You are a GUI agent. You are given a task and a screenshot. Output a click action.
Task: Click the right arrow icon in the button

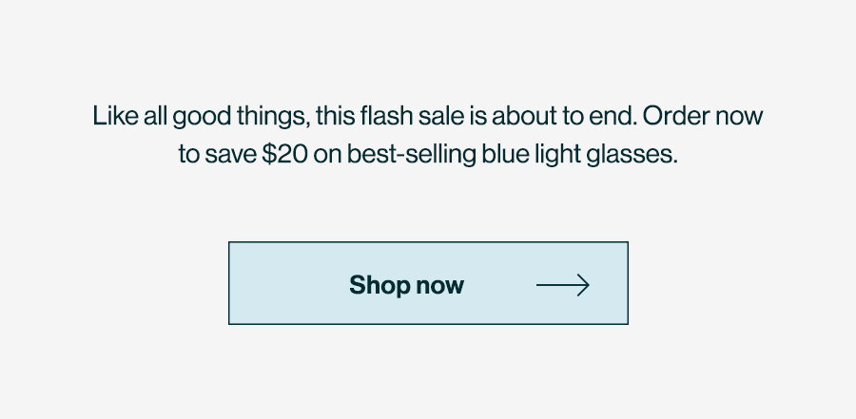pos(563,285)
